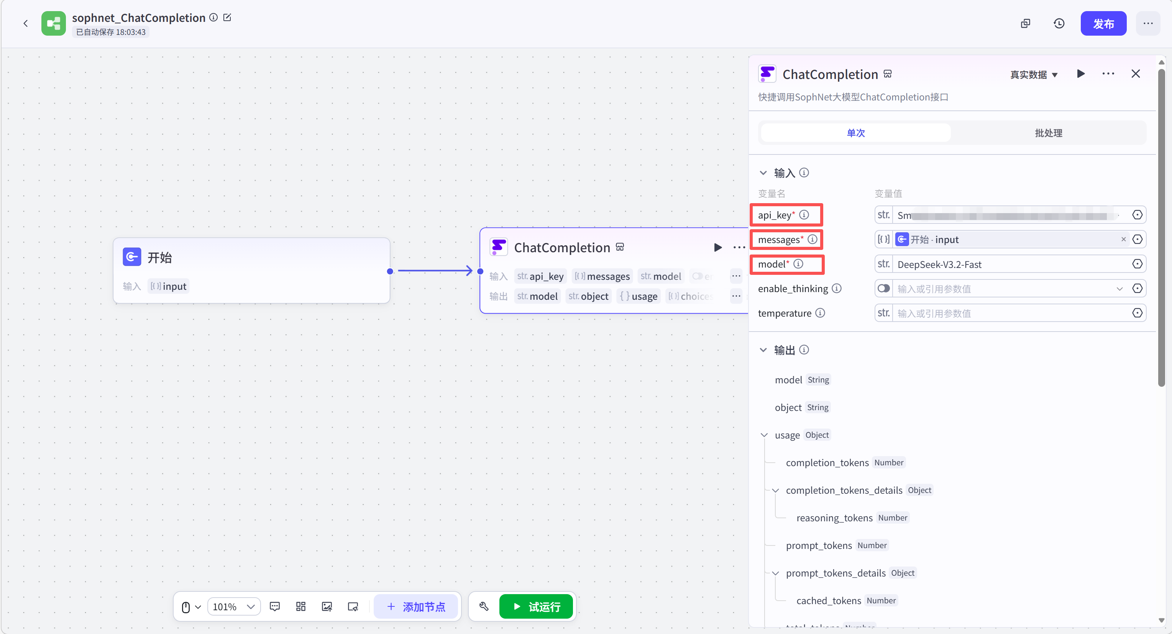Click edit icon next to sophnet_ChatCompletion title

[227, 18]
